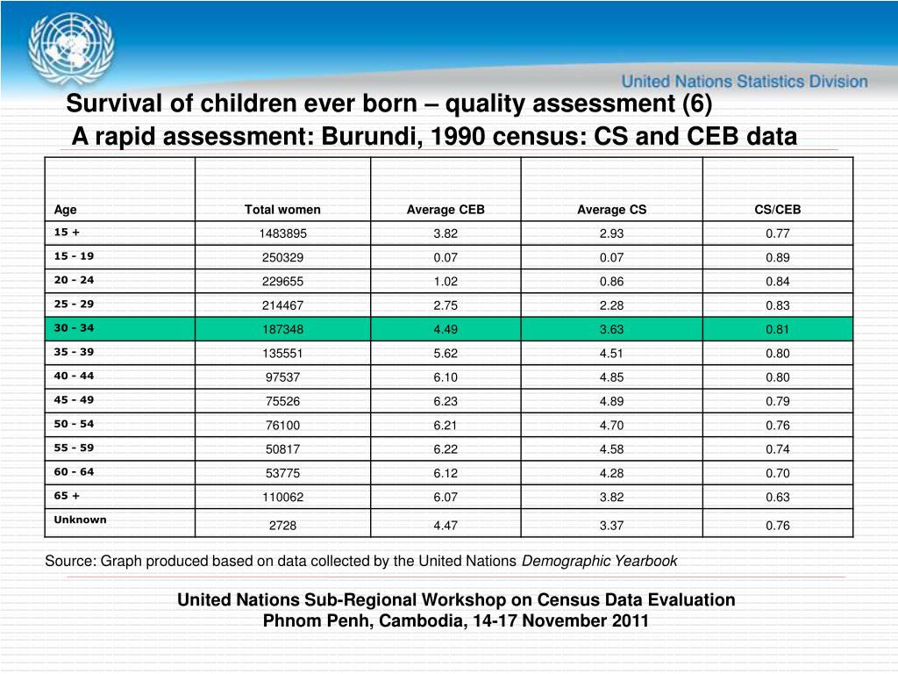The height and width of the screenshot is (674, 898).
Task: Click average CEB value 2.75
Action: tap(445, 306)
